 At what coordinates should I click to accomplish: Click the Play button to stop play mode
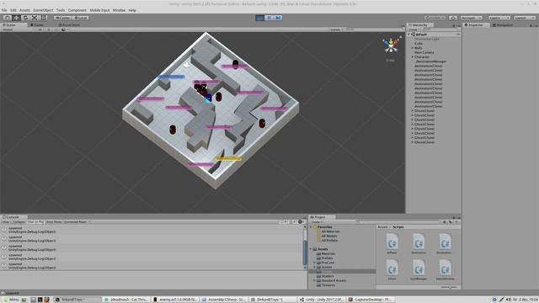point(260,18)
